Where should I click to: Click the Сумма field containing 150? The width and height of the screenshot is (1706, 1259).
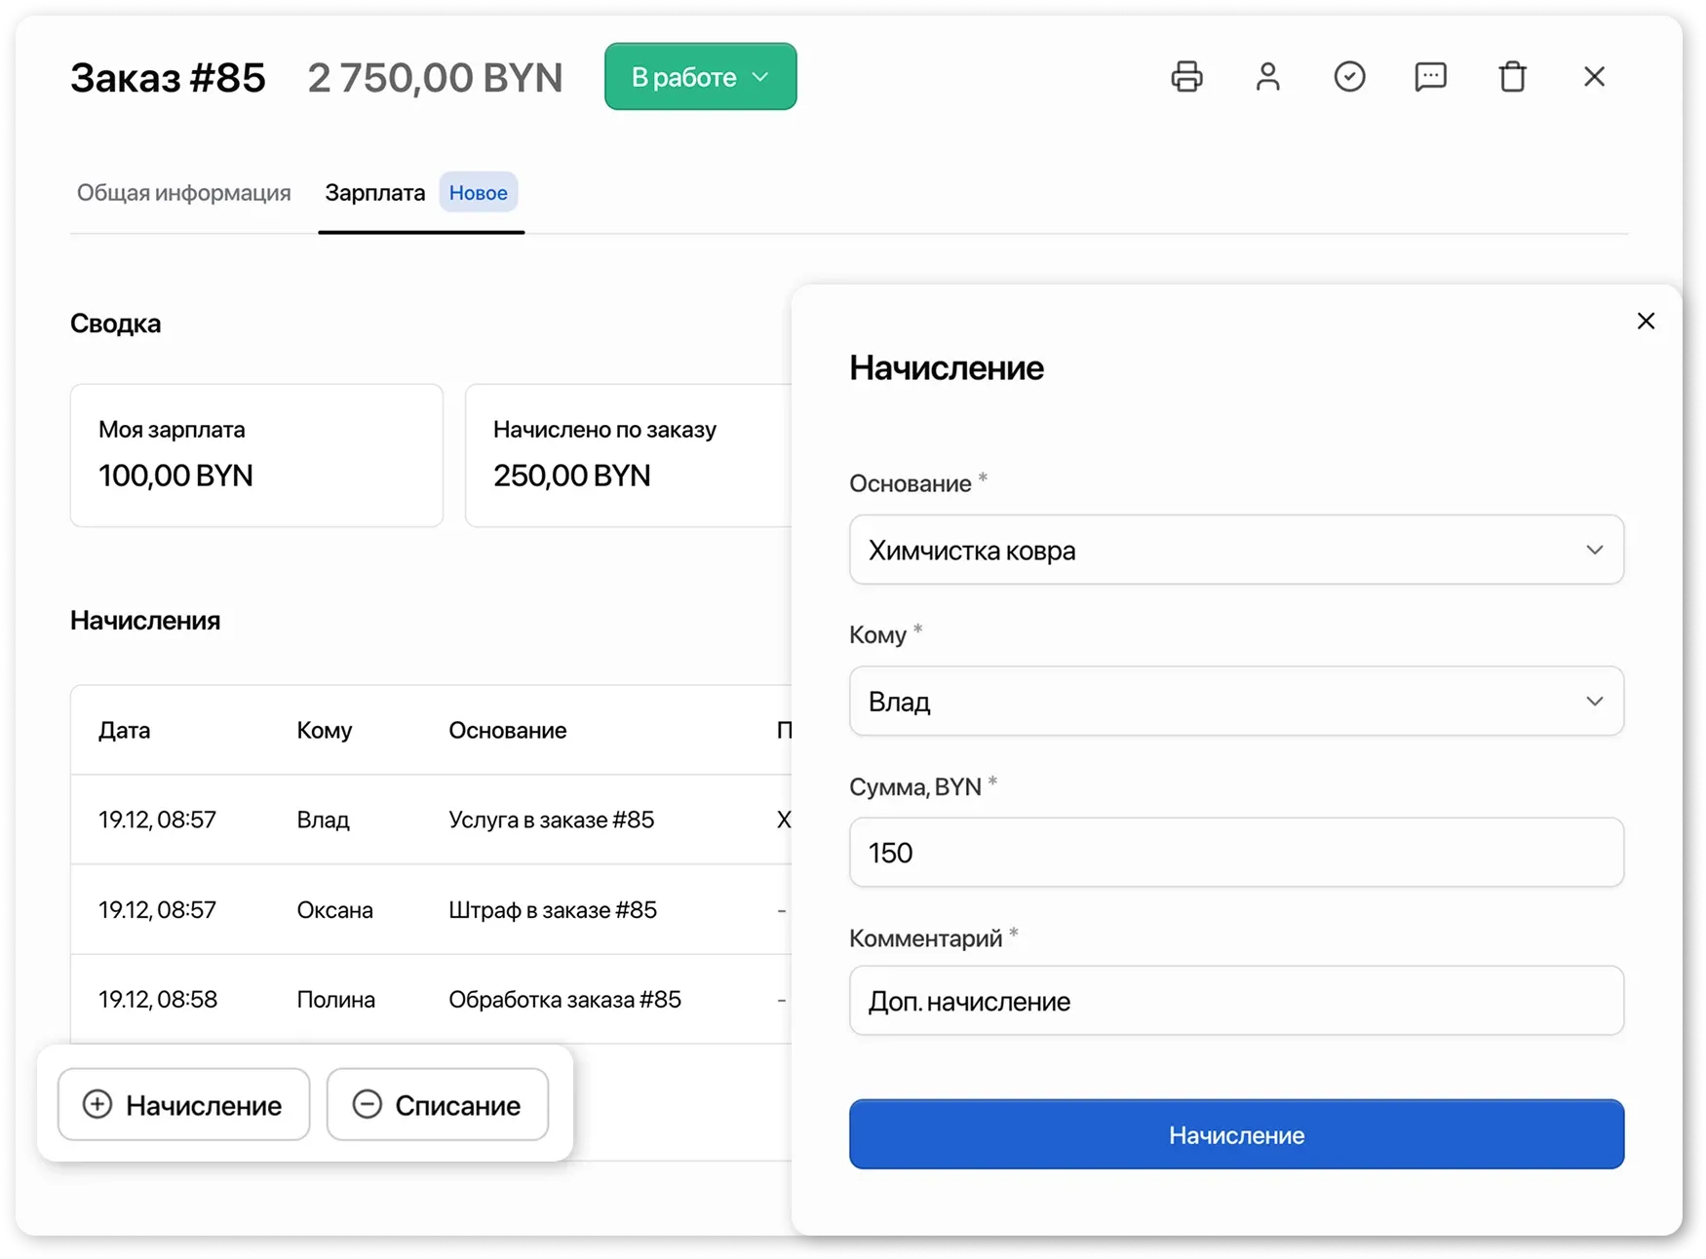point(1236,853)
